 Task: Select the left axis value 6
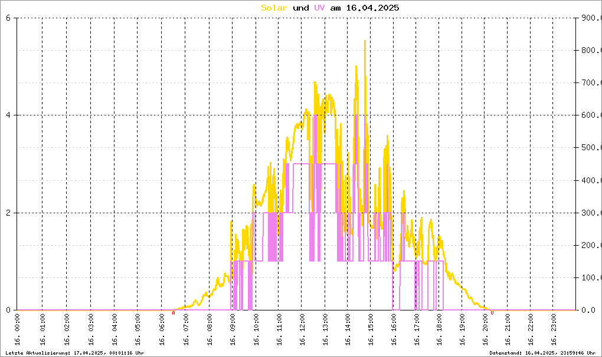click(x=8, y=18)
